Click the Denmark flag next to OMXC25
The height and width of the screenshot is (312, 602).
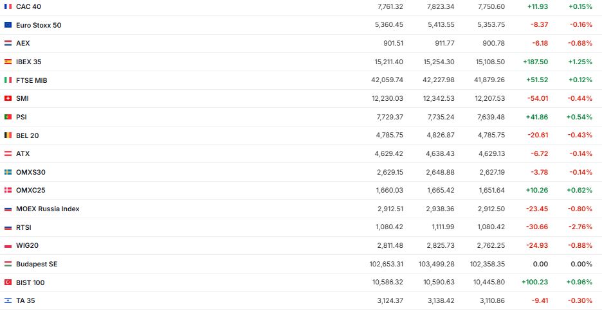point(8,191)
